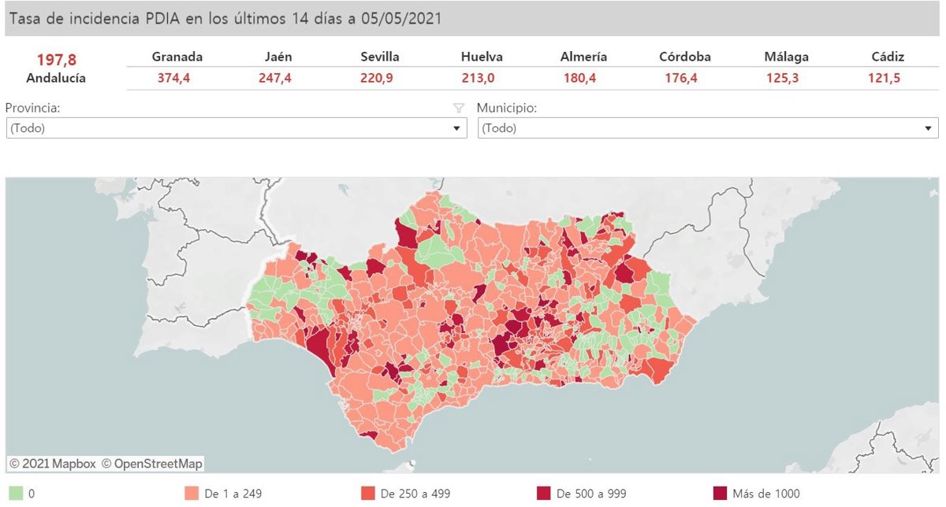This screenshot has height=507, width=946.
Task: Click the green 0 legend swatch
Action: pos(15,494)
